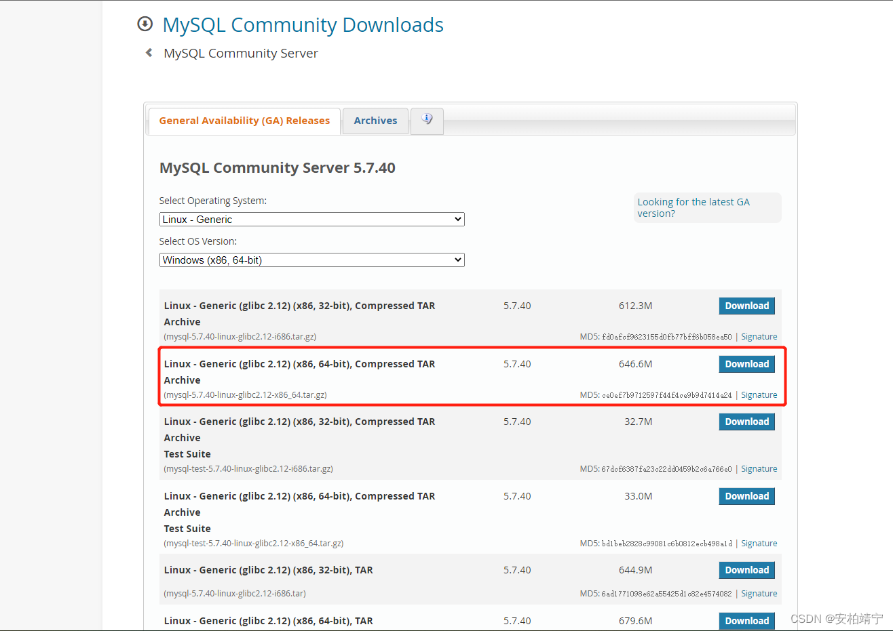Screen dimensions: 893x631
Task: Open the information icon tab
Action: coord(427,121)
